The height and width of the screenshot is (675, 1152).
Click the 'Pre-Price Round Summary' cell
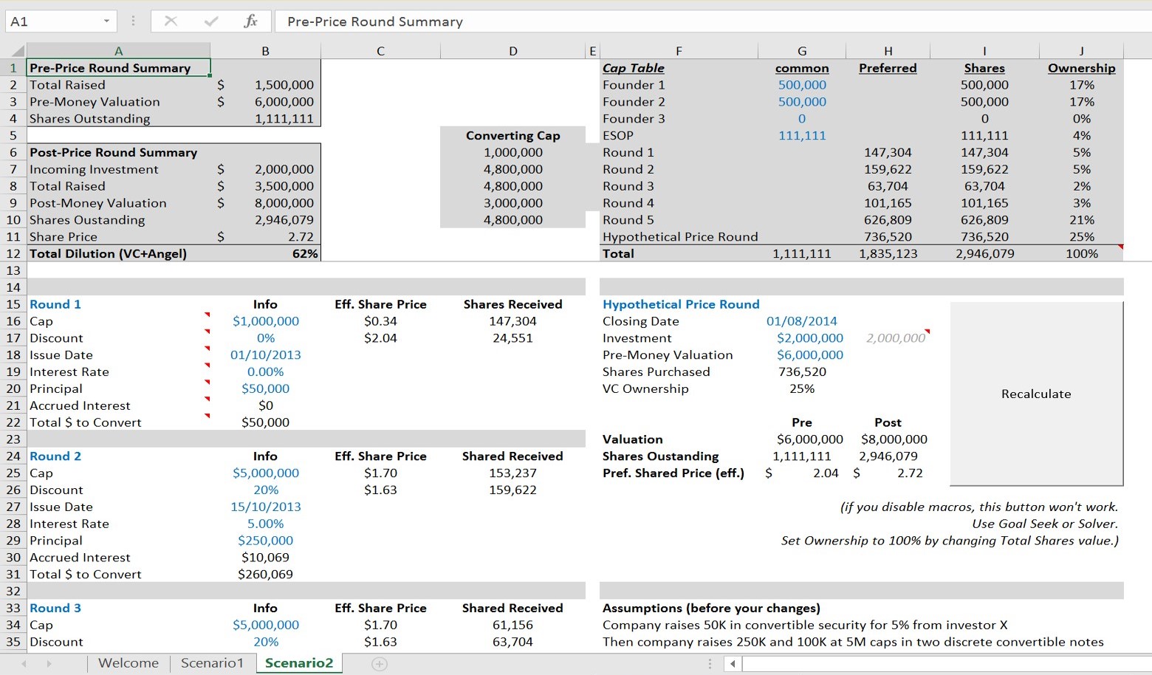[118, 68]
